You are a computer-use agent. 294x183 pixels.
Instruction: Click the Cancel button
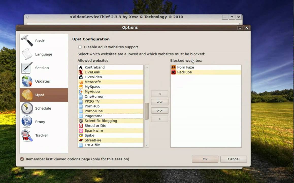(234, 159)
